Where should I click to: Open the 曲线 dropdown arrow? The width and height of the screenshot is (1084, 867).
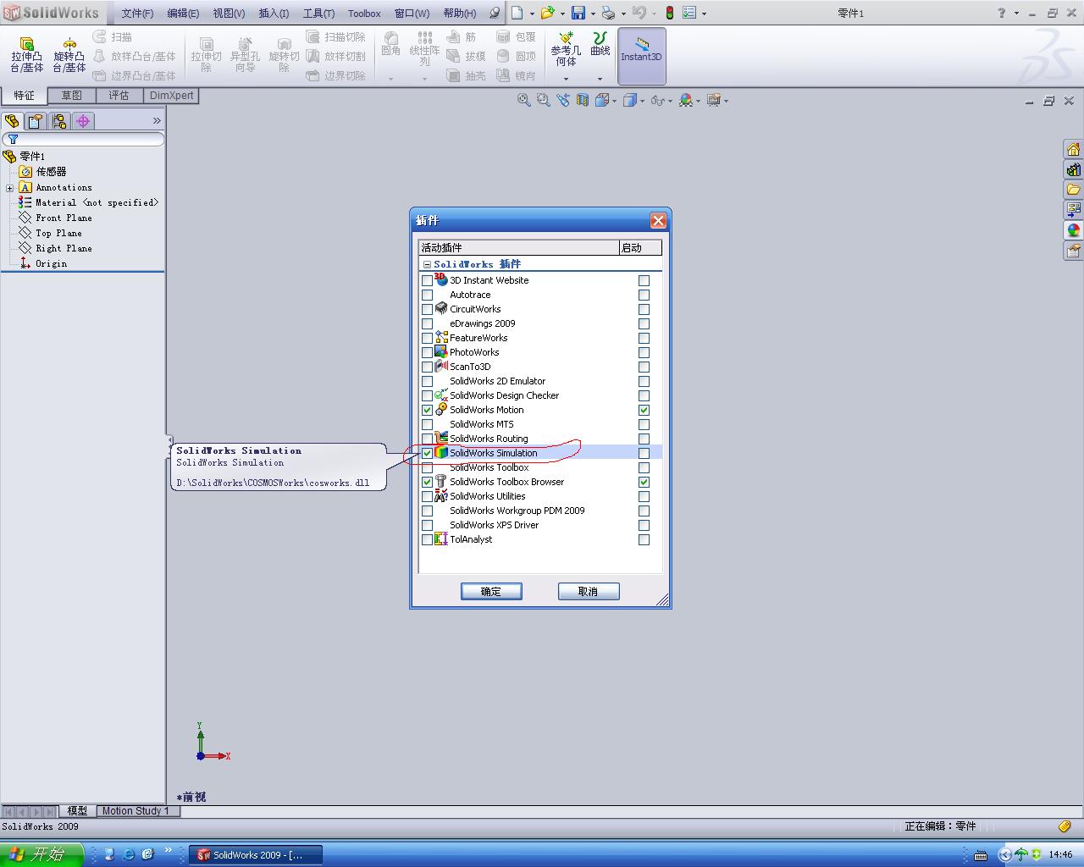click(600, 79)
